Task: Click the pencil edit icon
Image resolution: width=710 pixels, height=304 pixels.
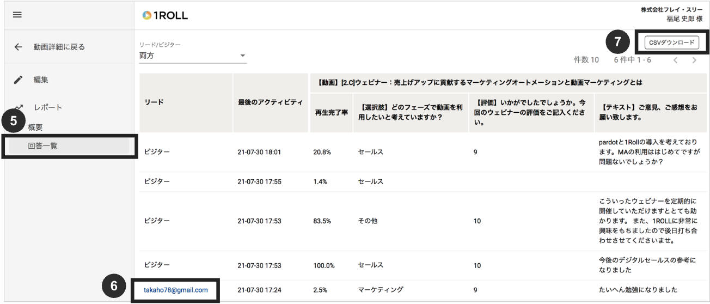Action: [18, 80]
